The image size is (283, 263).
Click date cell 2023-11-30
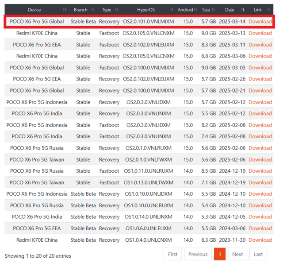232,240
